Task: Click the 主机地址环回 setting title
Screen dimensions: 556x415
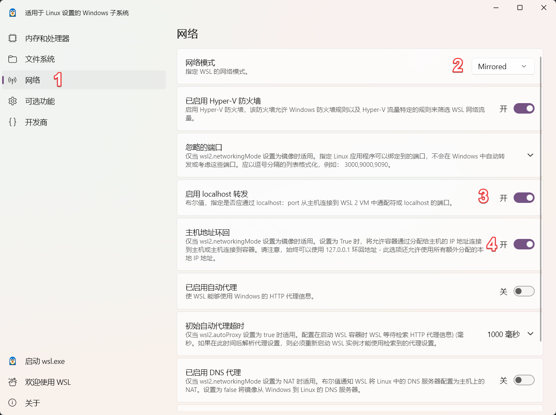Action: pyautogui.click(x=208, y=232)
